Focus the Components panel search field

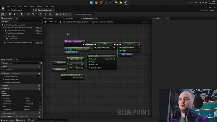(x=26, y=21)
